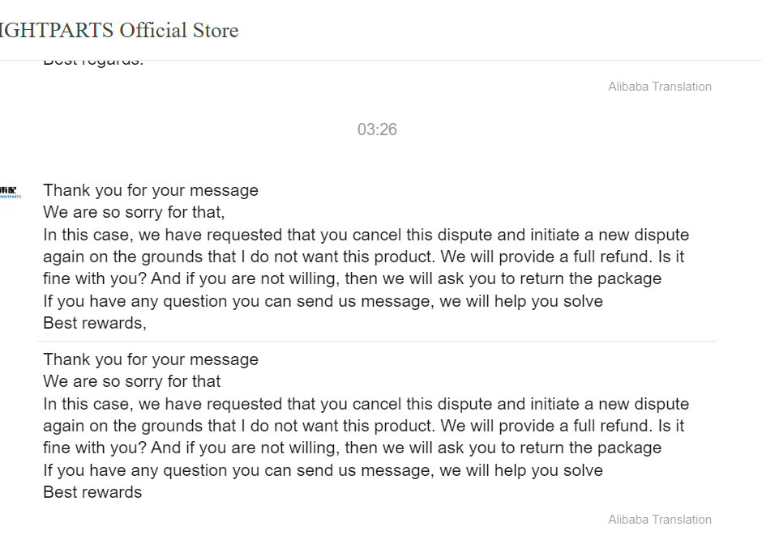Click the second "Thank you for your message" line
Image resolution: width=762 pixels, height=535 pixels.
[x=151, y=359]
